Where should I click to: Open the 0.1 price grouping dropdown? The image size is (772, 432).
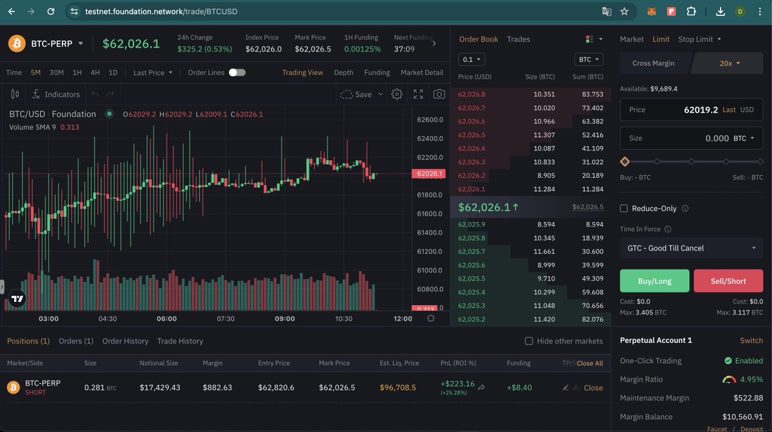click(x=472, y=59)
